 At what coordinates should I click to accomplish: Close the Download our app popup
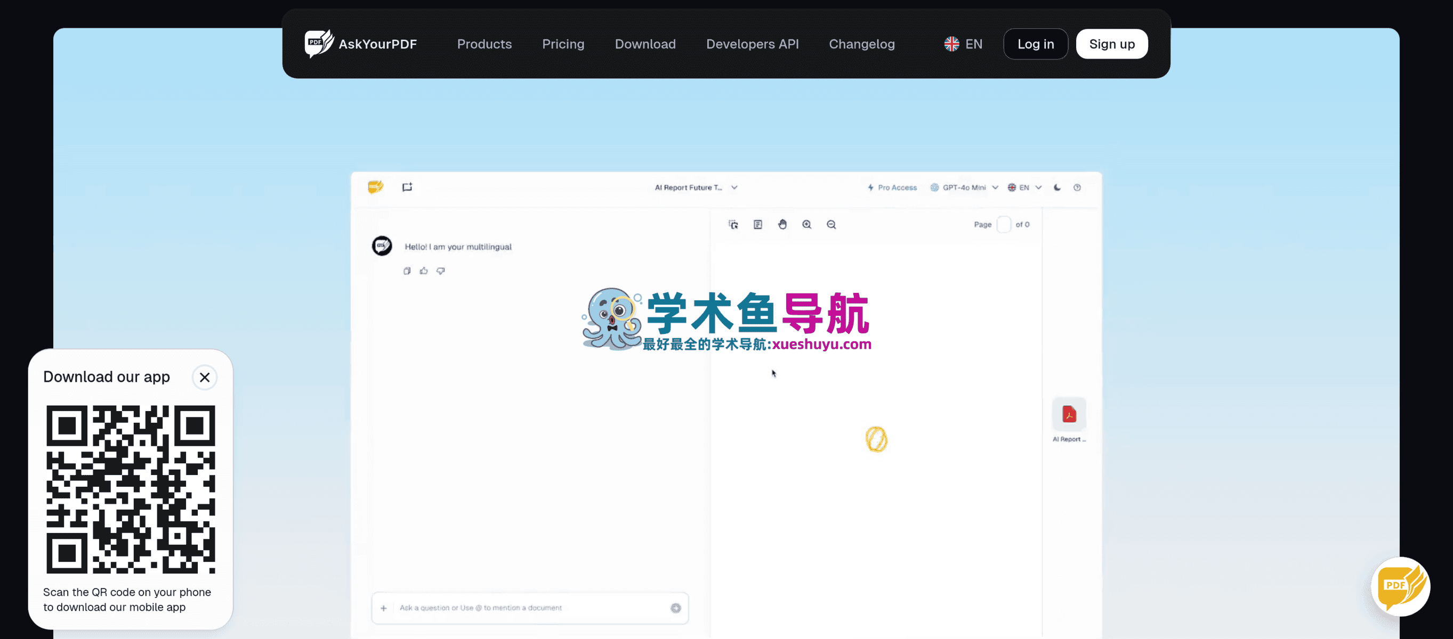(205, 377)
